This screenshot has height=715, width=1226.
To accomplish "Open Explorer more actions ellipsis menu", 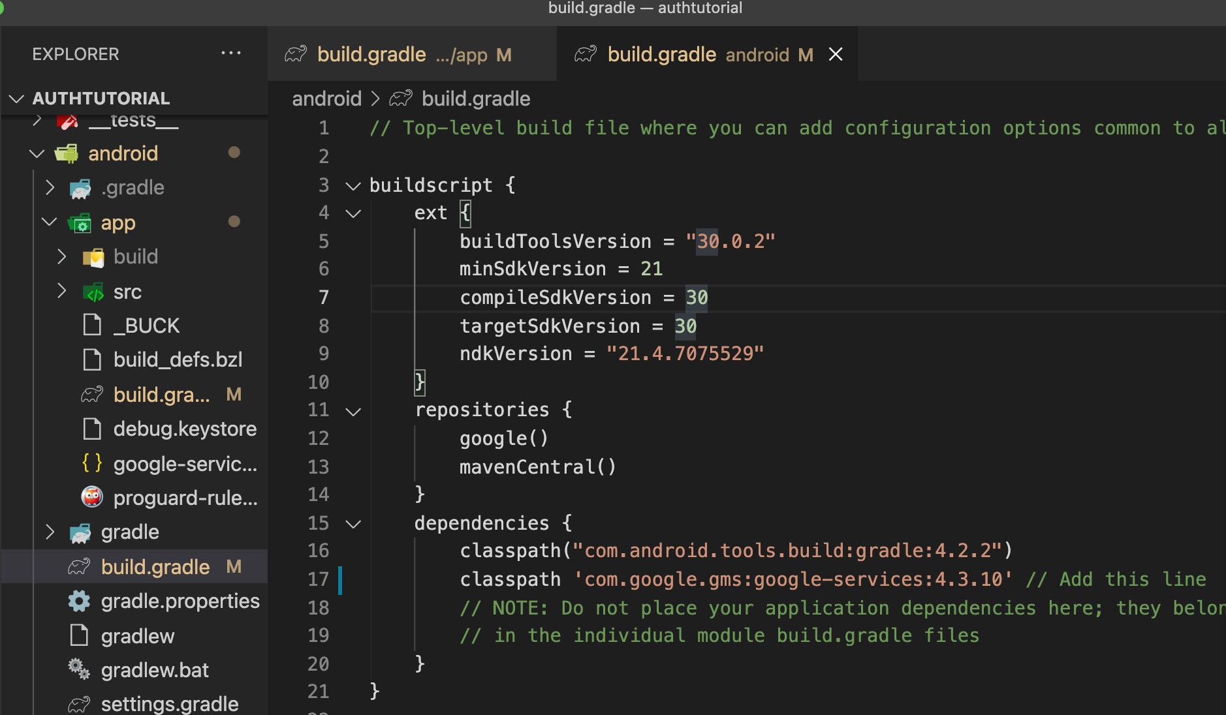I will (x=230, y=53).
